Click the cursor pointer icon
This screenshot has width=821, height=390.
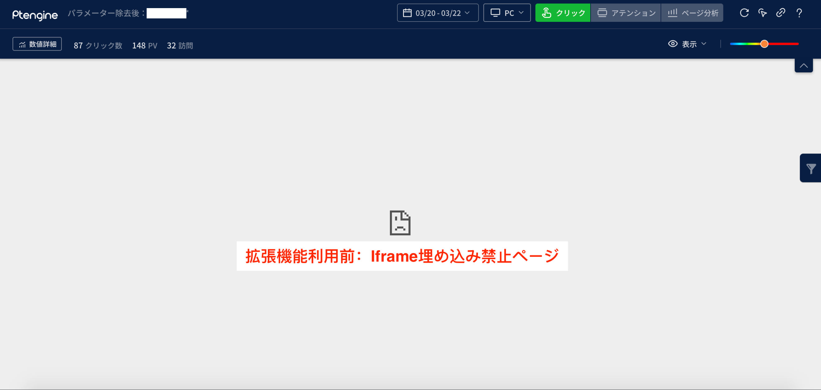pyautogui.click(x=762, y=13)
